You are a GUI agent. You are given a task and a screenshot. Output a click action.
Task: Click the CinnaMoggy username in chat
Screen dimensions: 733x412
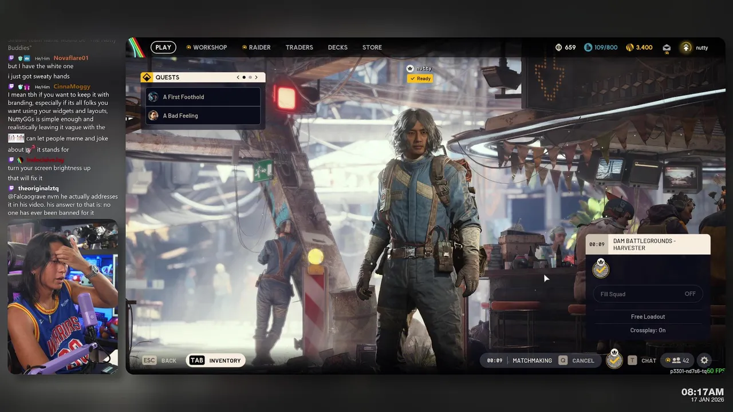click(x=72, y=86)
